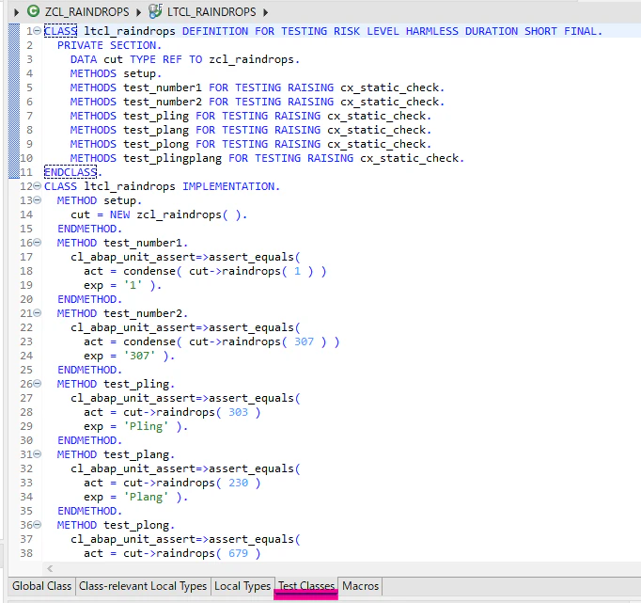Click 'DURATION SHORT' in line 1
This screenshot has width=641, height=603.
point(511,31)
